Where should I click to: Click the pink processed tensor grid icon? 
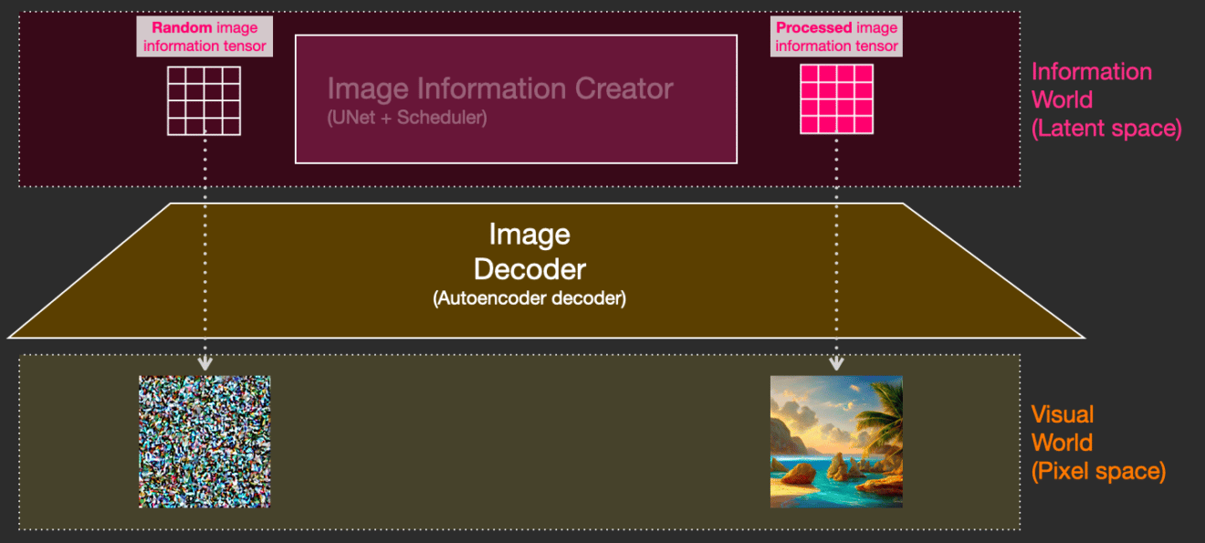(836, 99)
